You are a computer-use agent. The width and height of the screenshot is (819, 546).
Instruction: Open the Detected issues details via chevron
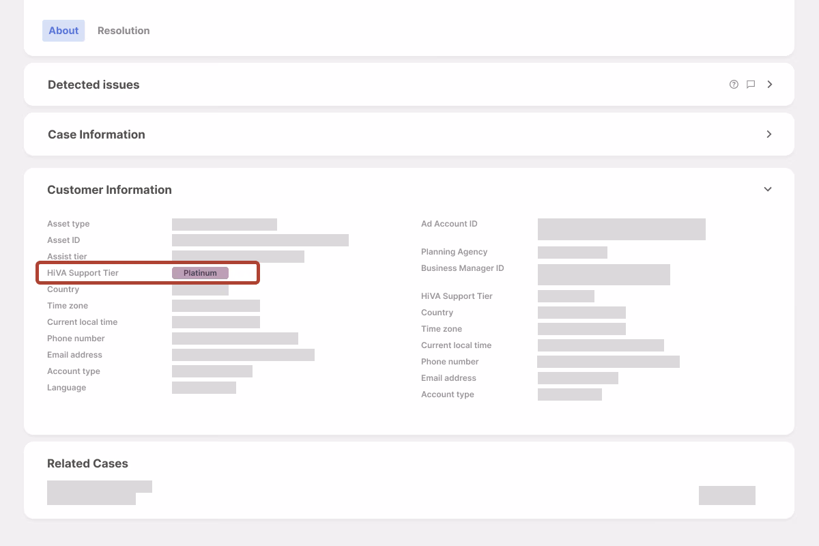[x=769, y=84]
